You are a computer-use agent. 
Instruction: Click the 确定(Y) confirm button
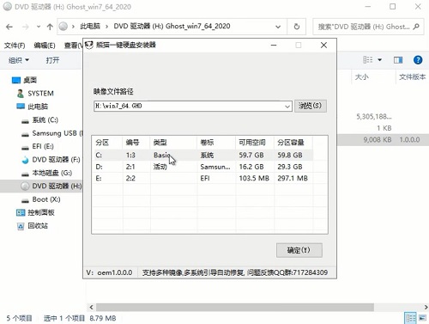299,250
